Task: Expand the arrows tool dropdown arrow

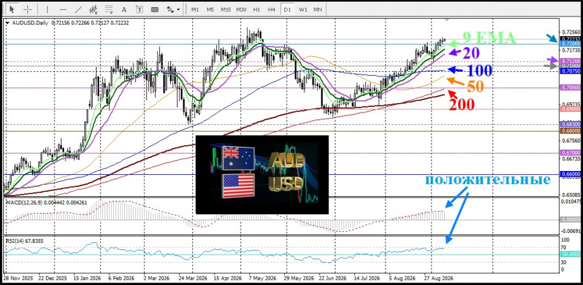Action: [179, 9]
